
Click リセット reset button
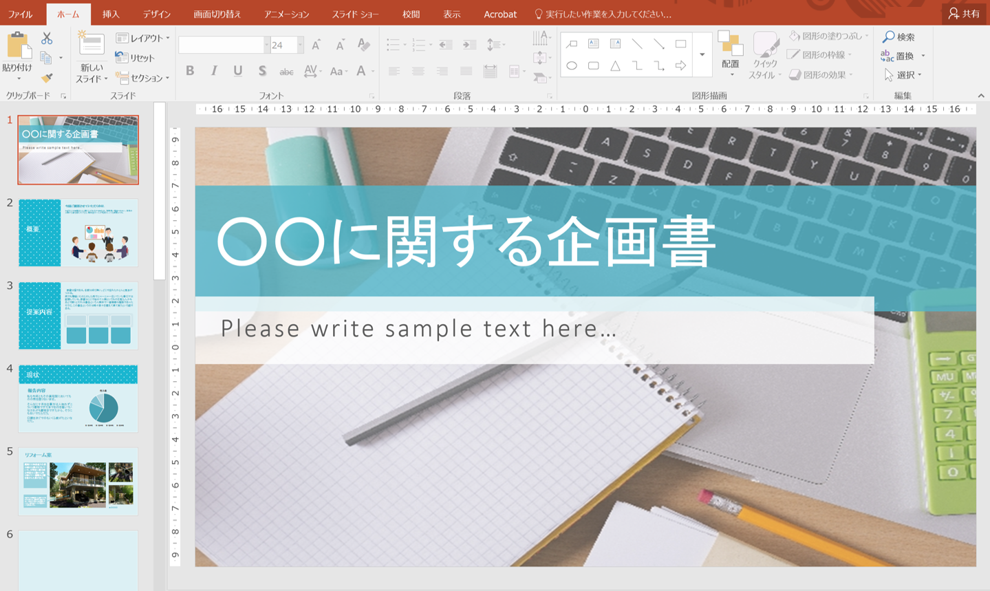coord(136,58)
